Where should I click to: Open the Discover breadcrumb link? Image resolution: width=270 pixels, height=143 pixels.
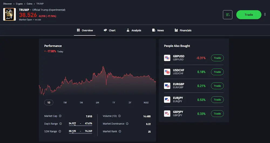[8, 4]
